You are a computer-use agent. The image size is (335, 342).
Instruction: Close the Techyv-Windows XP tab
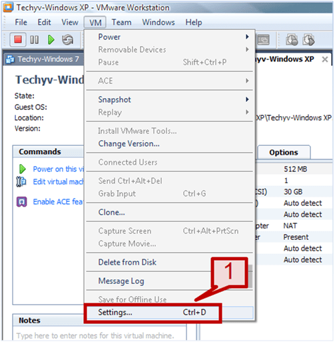[325, 59]
